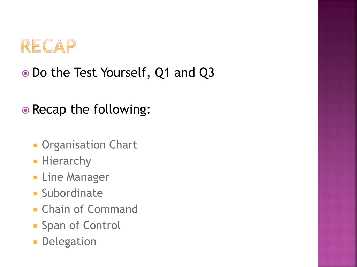357x267 pixels.
Task: Click the bullet icon beside 'Do the Test Yourself'
Action: click(25, 74)
